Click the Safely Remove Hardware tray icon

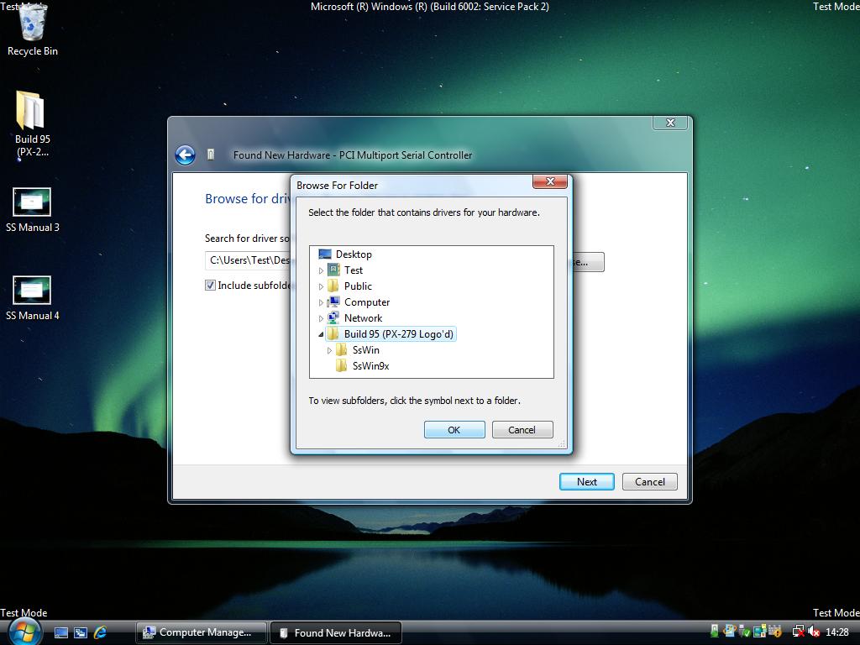(715, 632)
